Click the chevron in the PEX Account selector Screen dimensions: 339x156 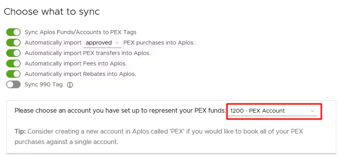[312, 111]
